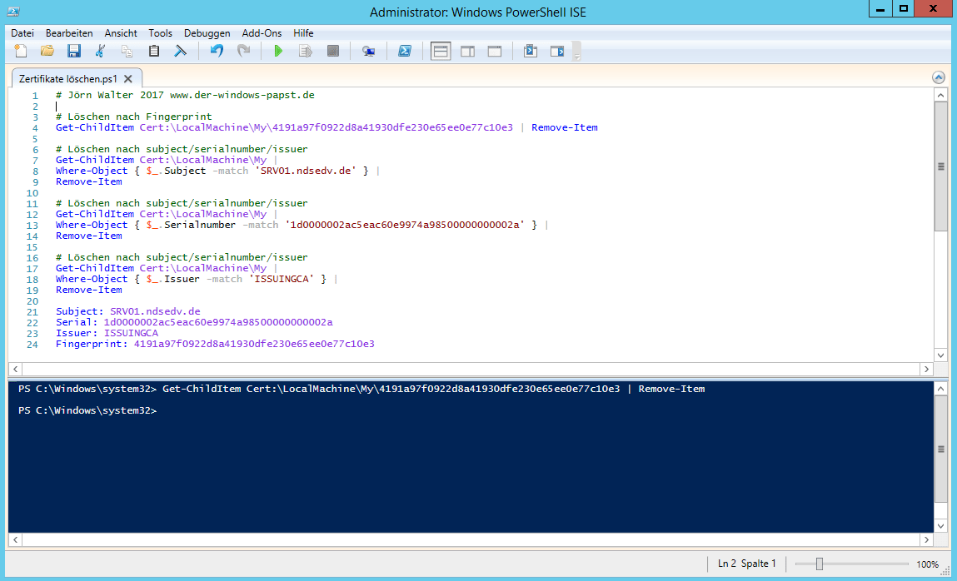Select the Save icon

(74, 51)
